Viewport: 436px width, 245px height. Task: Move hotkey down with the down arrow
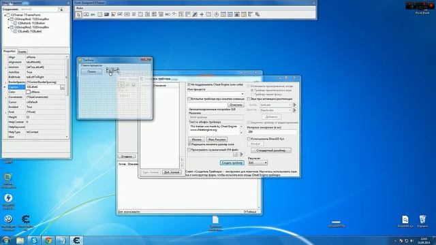[182, 166]
